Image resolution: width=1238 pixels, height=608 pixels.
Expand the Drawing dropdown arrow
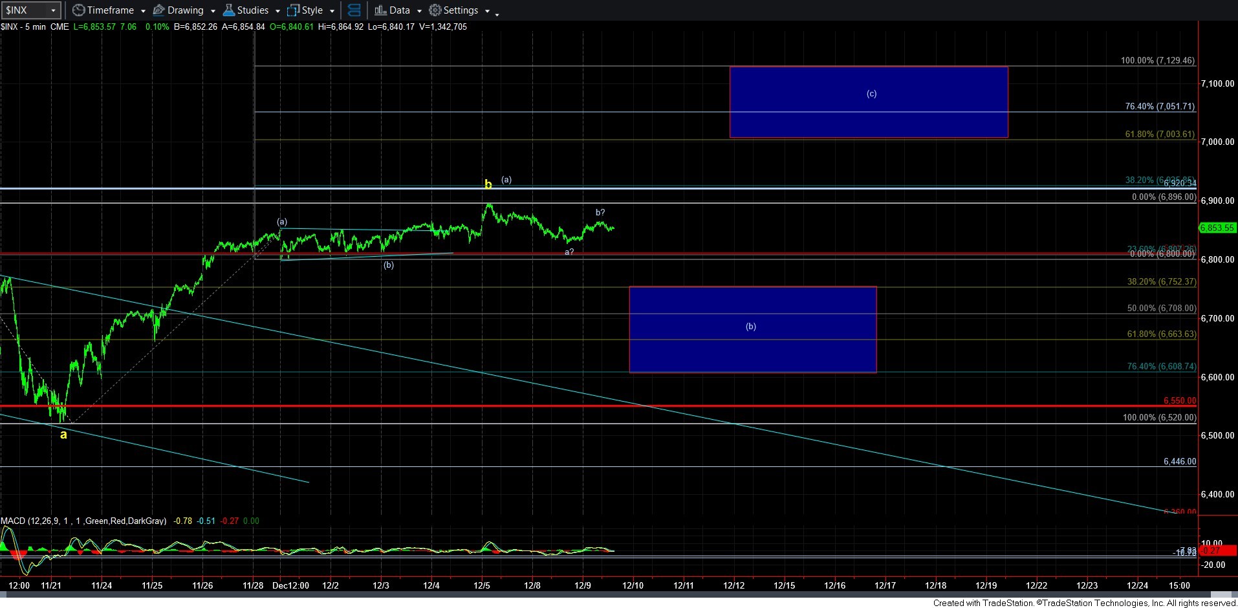pos(213,11)
